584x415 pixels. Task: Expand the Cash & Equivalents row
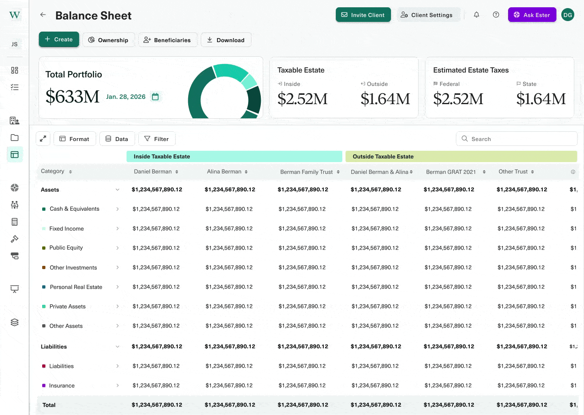pos(118,209)
